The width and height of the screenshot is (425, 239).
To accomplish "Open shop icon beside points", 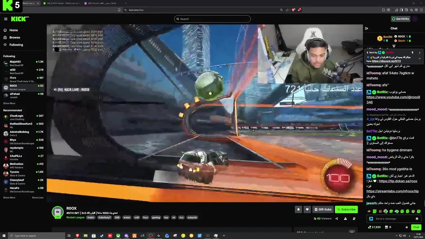I will coord(386,227).
